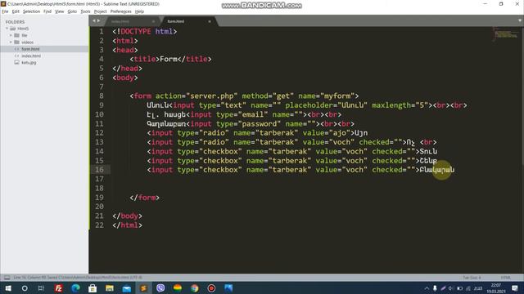Open the File menu
Image resolution: width=524 pixels, height=294 pixels.
coord(5,11)
